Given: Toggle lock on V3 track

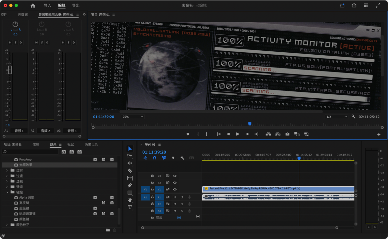Looking at the screenshot, I should click(x=152, y=176).
